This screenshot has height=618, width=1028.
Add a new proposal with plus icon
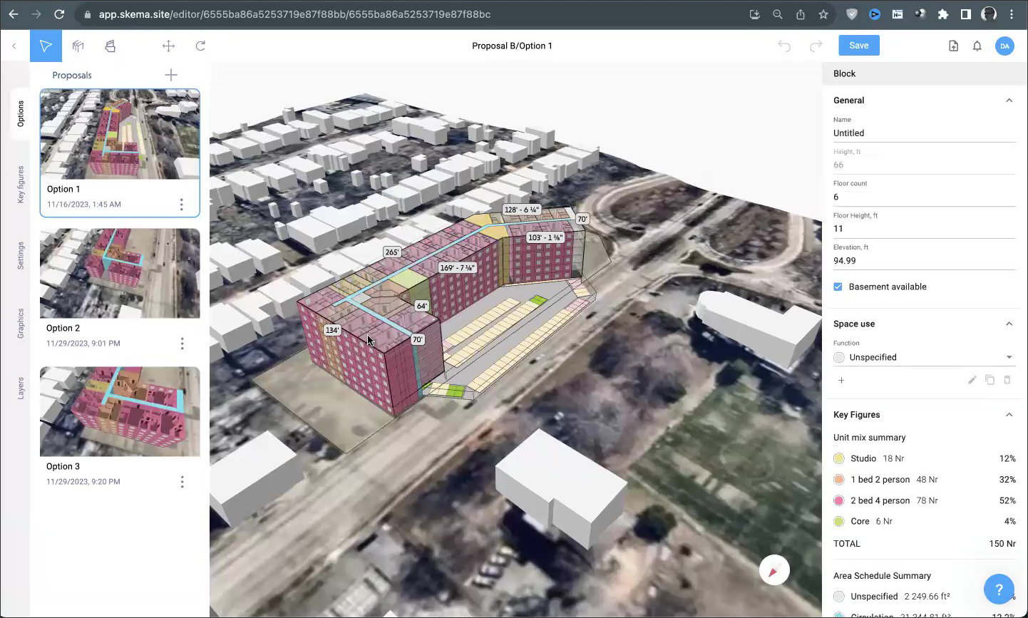click(171, 75)
